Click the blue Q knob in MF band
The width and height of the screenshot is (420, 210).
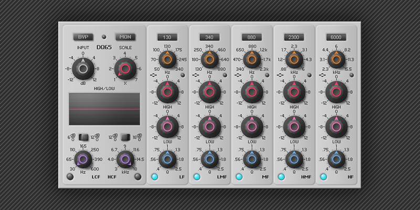pyautogui.click(x=252, y=160)
